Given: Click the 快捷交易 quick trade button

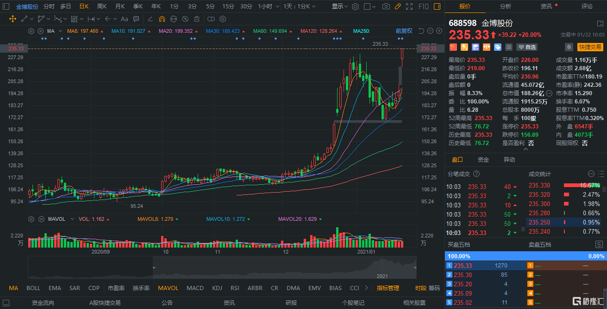Looking at the screenshot, I should 590,47.
